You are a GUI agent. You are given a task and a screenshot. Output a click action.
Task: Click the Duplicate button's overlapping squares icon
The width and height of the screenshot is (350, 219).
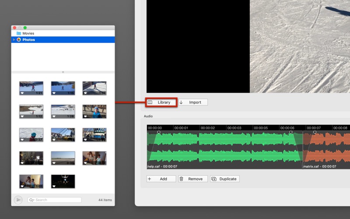pyautogui.click(x=214, y=179)
